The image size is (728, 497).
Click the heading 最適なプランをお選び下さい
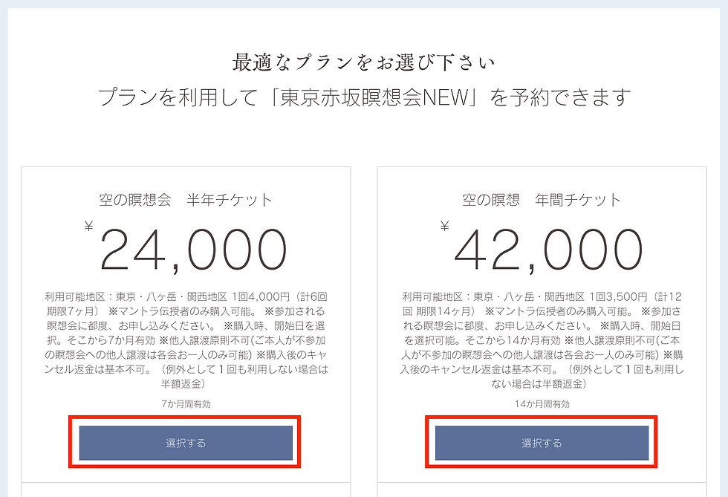point(364,62)
